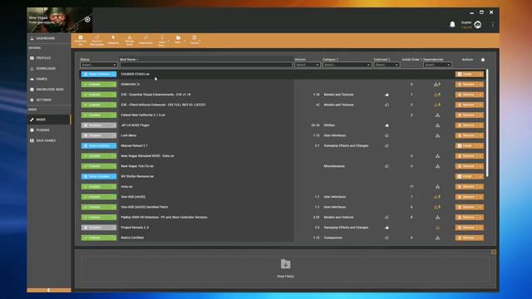Click the dropzone collapse icon at right
Image resolution: width=532 pixels, height=299 pixels.
pyautogui.click(x=493, y=252)
